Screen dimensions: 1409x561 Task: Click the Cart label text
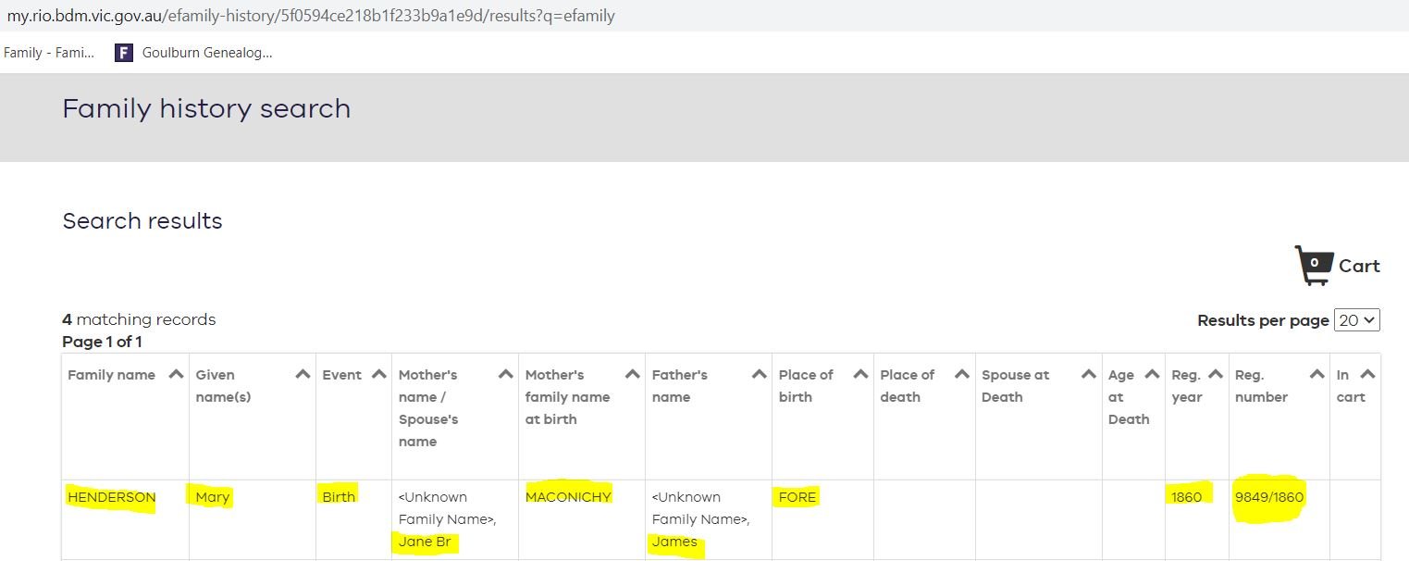pos(1359,267)
